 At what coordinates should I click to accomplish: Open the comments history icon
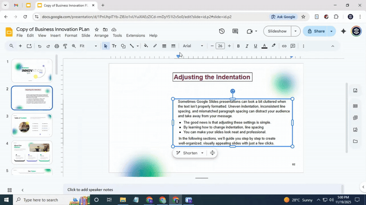235,32
